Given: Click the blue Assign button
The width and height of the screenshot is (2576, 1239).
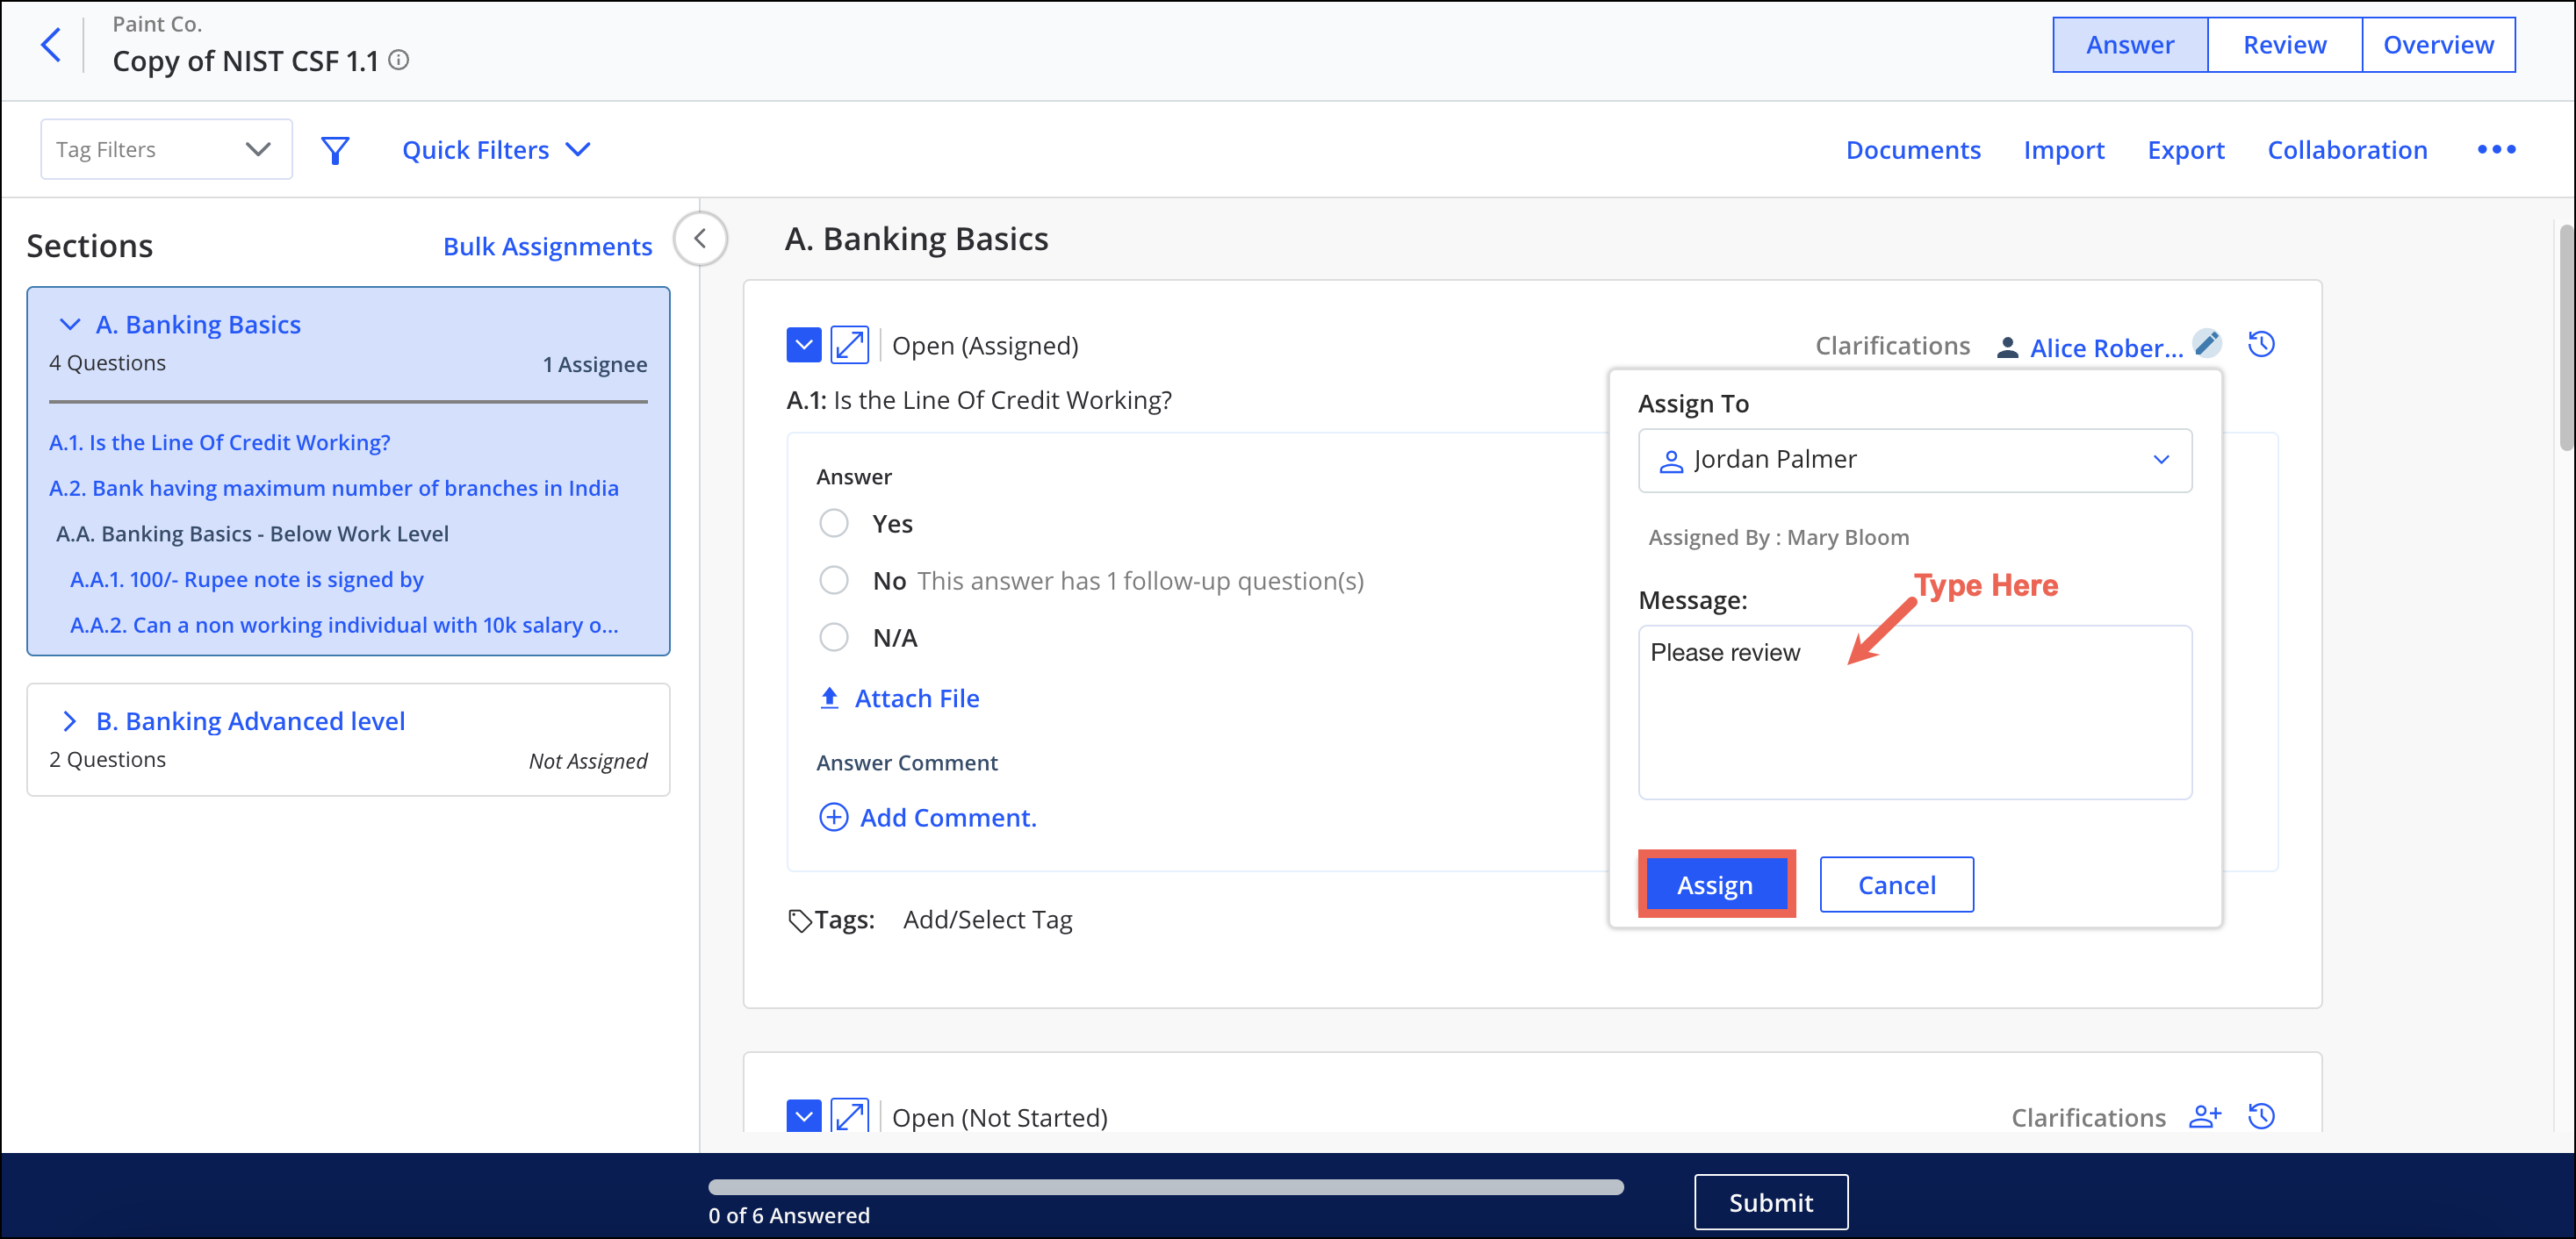Looking at the screenshot, I should point(1715,884).
